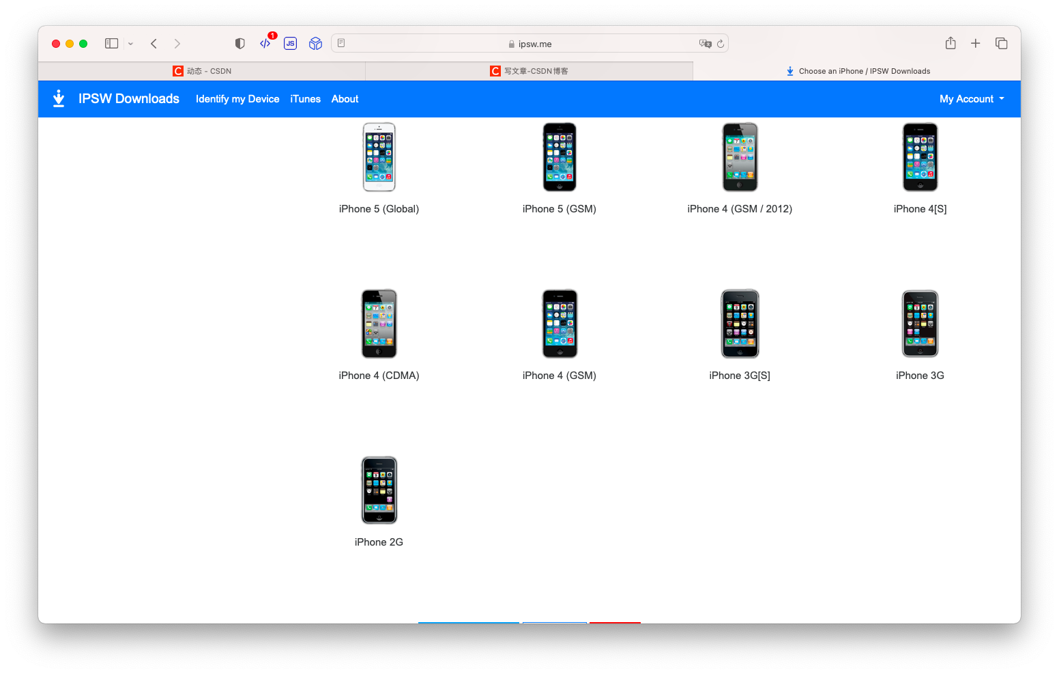
Task: Minimize the window with yellow button
Action: (70, 44)
